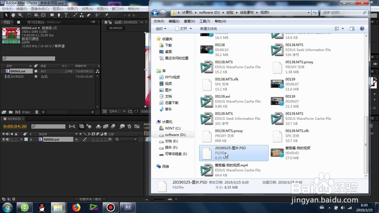Open the 打开 button's dropdown arrow
This screenshot has width=379, height=213.
pyautogui.click(x=191, y=28)
